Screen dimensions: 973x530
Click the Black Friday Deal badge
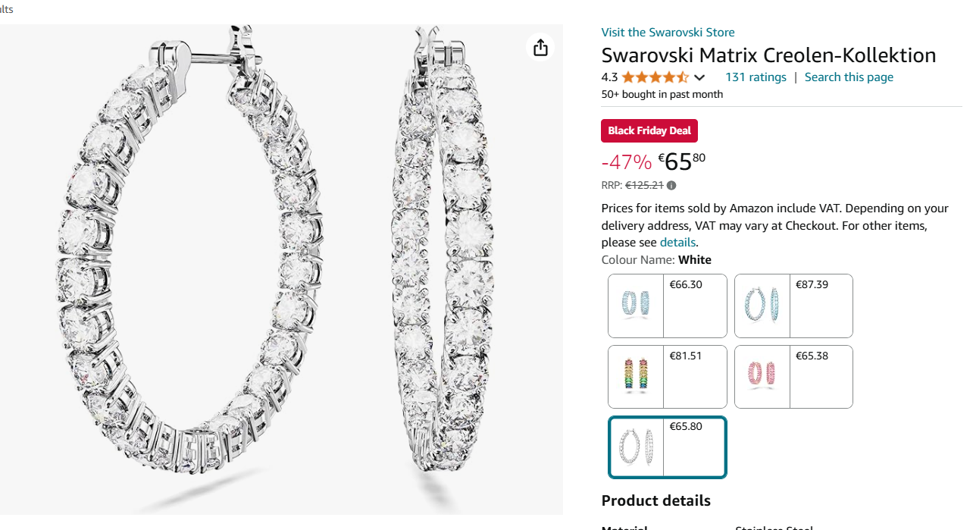coord(649,130)
